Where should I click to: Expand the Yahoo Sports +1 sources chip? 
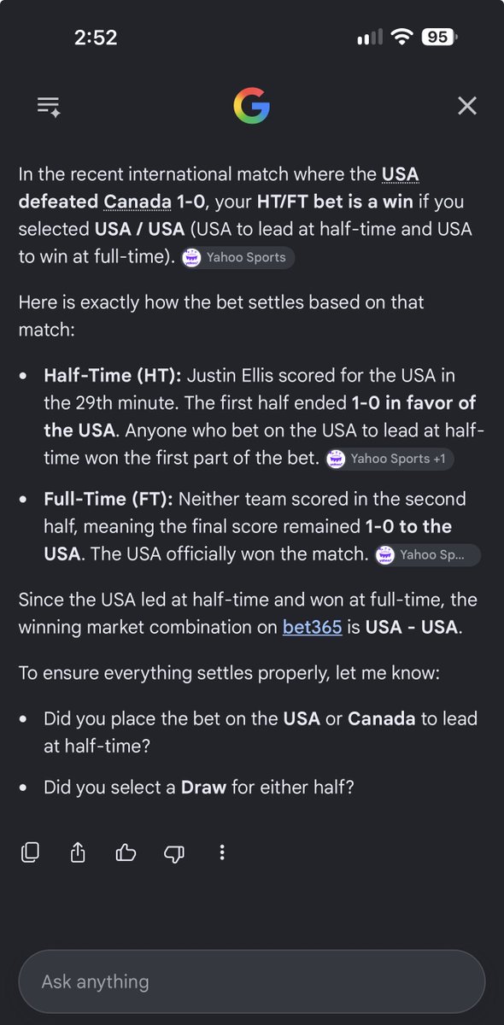coord(390,459)
